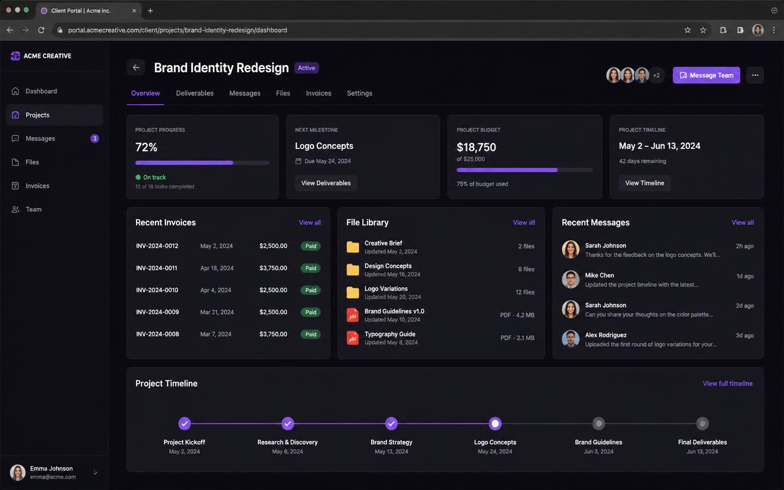This screenshot has height=490, width=784.
Task: Select the Final Deliverables timeline marker
Action: click(703, 423)
